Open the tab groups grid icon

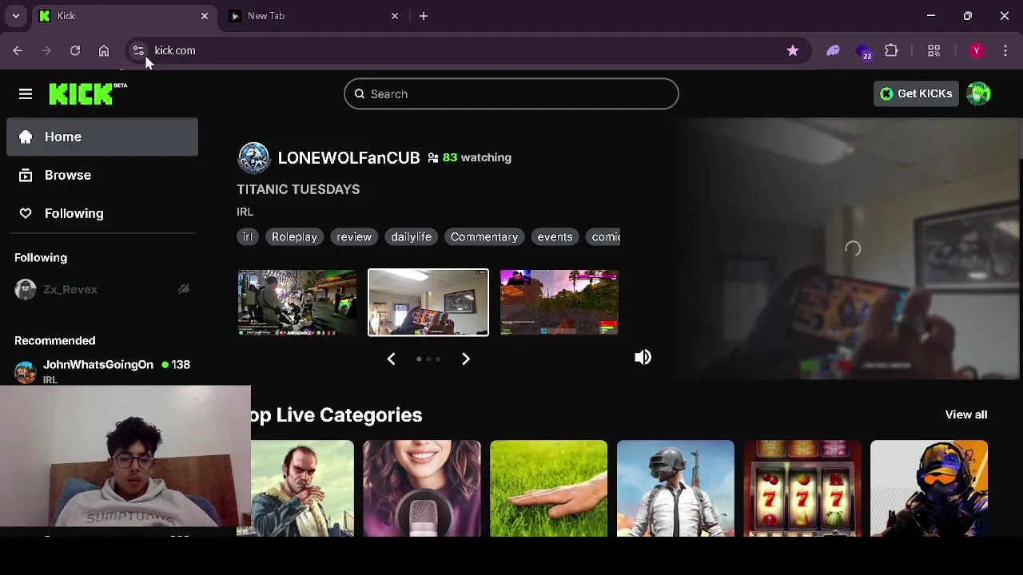(933, 50)
